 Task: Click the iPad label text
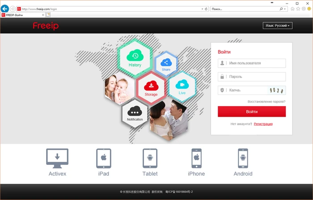pos(104,174)
